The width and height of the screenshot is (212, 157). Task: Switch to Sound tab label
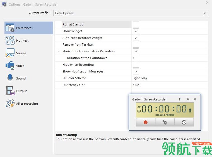21,78
